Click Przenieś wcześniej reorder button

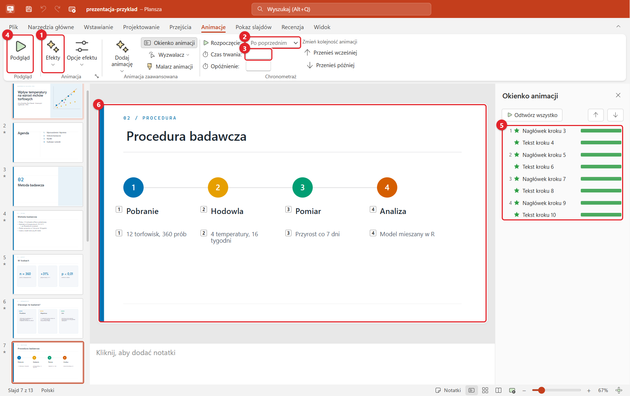point(331,53)
